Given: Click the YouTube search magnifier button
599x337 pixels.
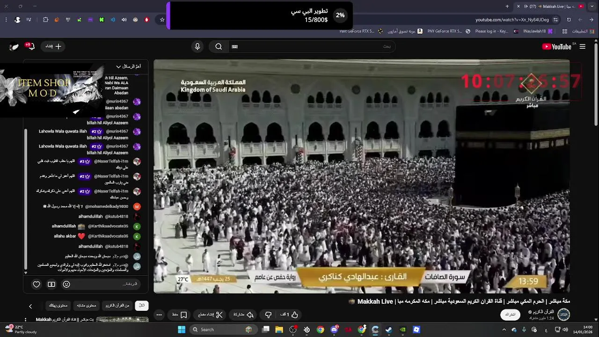Looking at the screenshot, I should coord(219,46).
